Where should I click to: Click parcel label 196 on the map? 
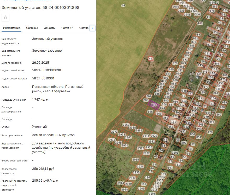pos(148,177)
